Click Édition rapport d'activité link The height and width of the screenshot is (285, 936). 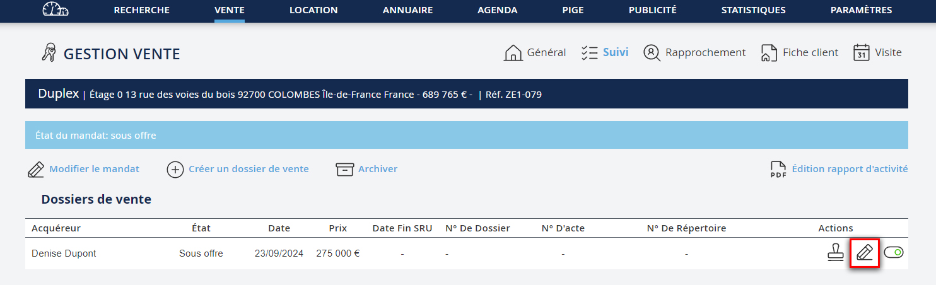[850, 169]
